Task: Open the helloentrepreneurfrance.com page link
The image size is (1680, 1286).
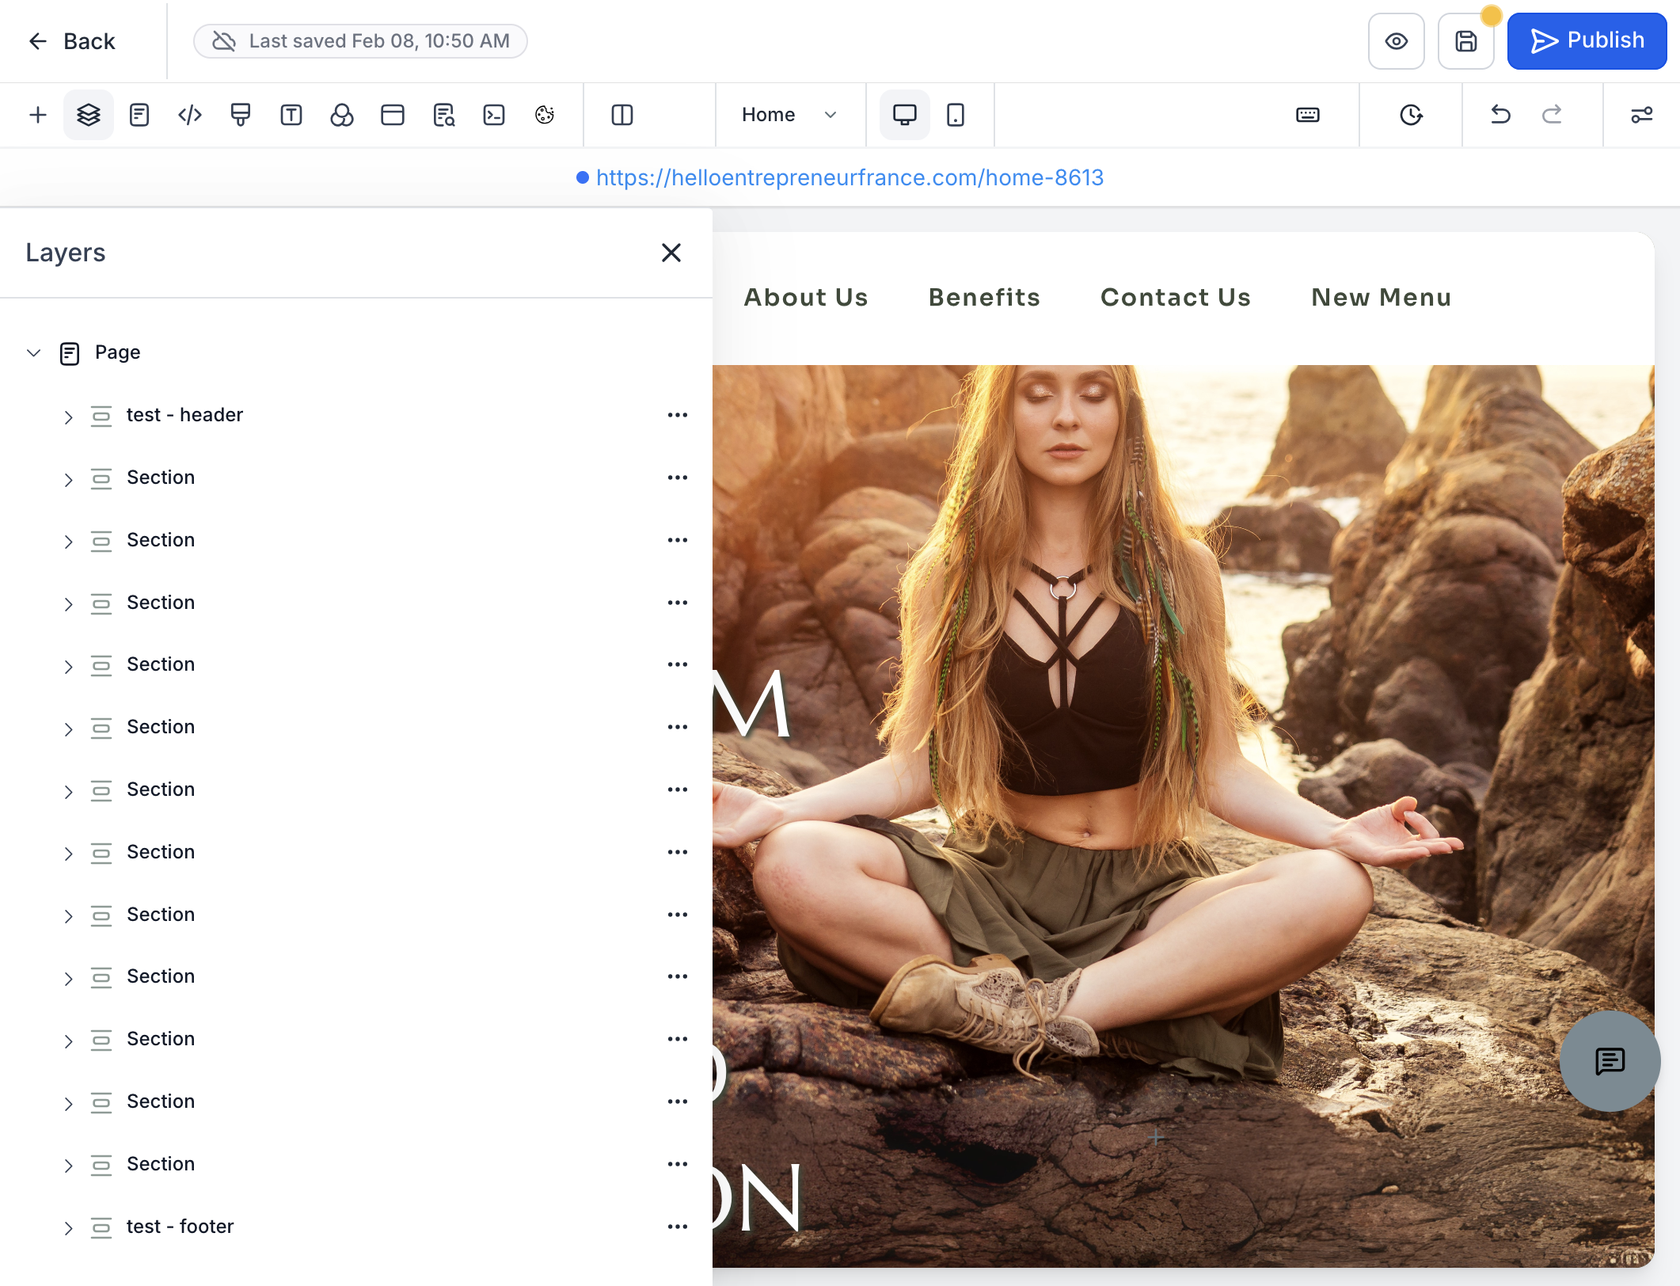Action: tap(850, 177)
